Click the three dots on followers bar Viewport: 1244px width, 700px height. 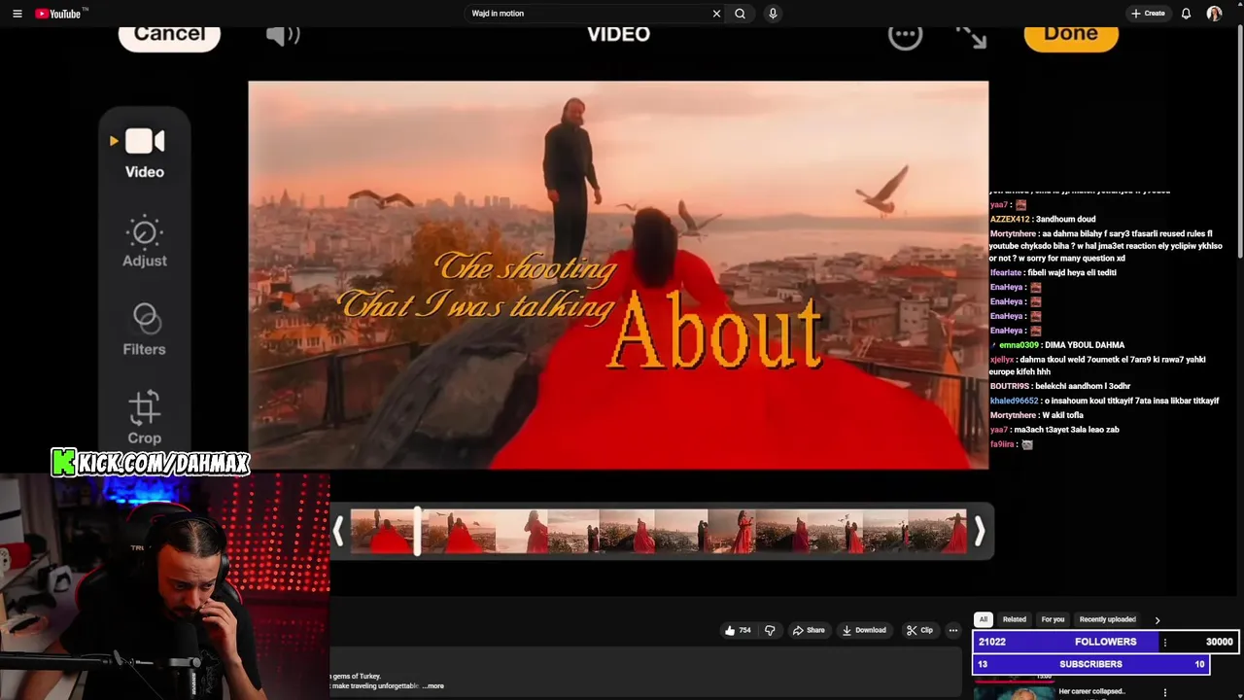[x=1164, y=642]
